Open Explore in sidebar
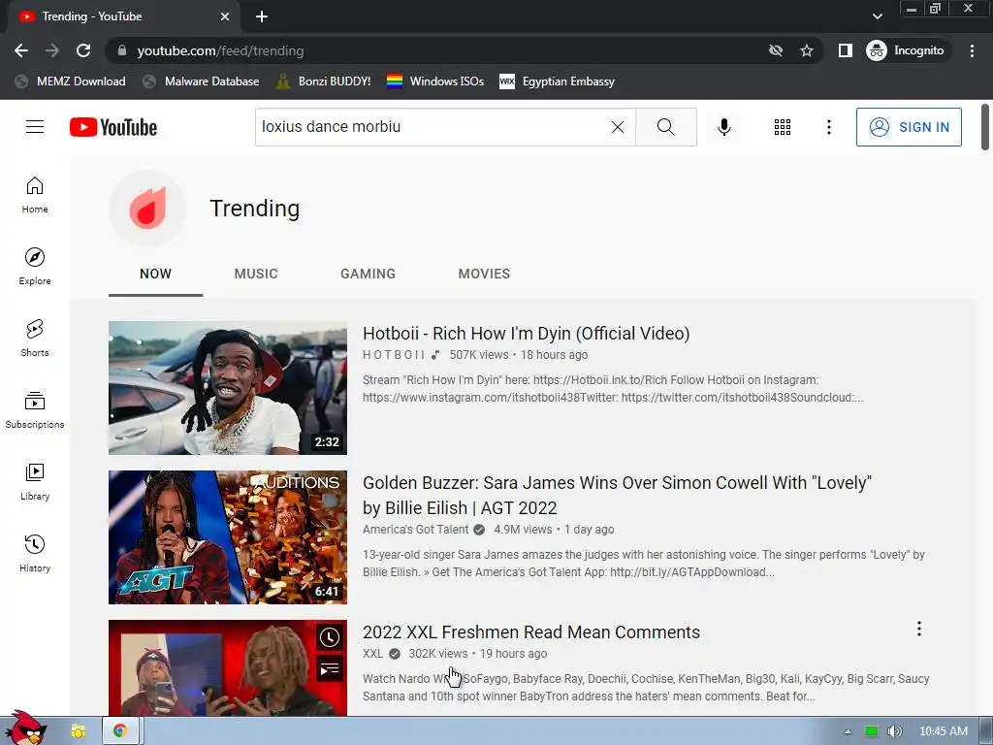993x745 pixels. click(x=35, y=267)
